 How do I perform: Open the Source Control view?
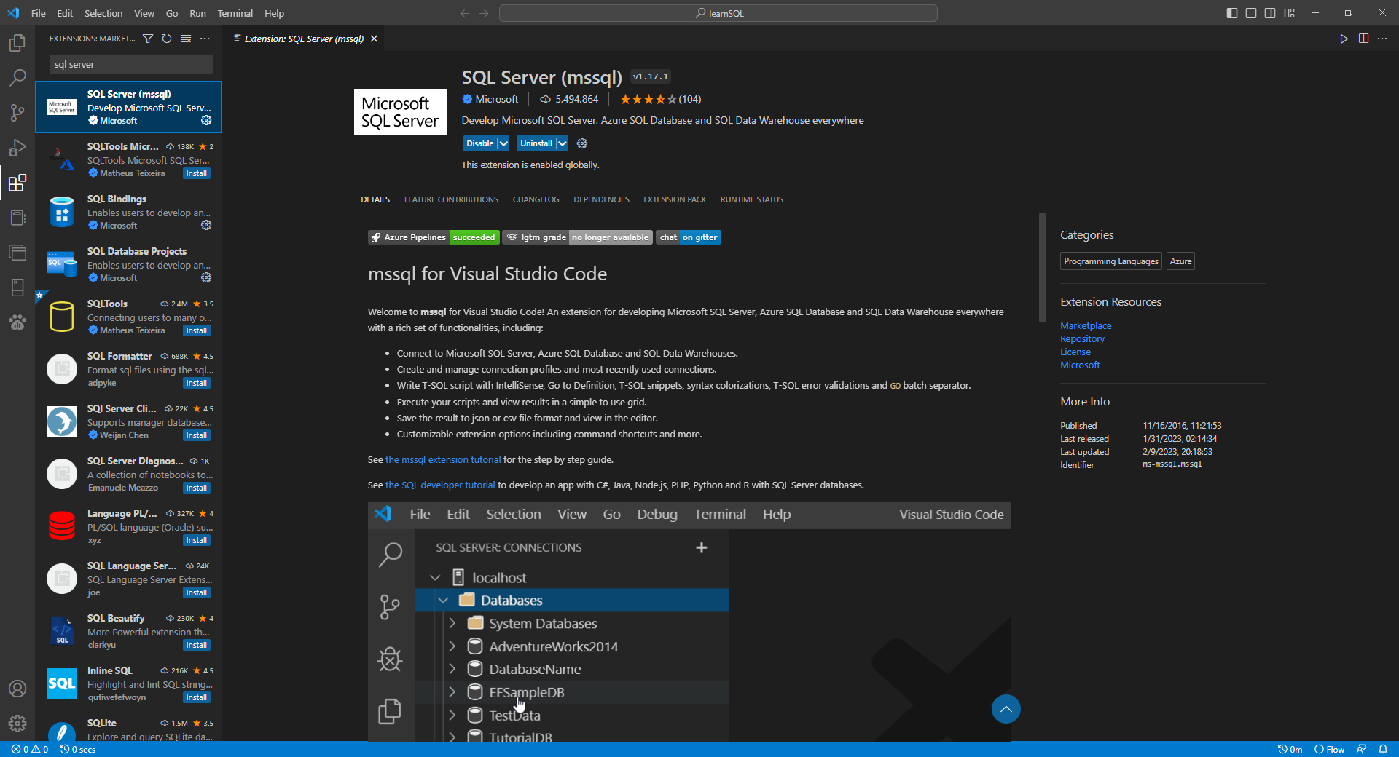(x=17, y=113)
